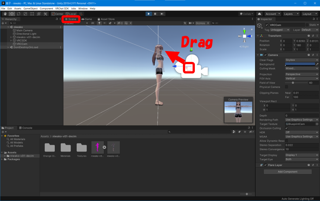The image size is (320, 201).
Task: Pick background color with the eyedropper icon
Action: point(317,64)
